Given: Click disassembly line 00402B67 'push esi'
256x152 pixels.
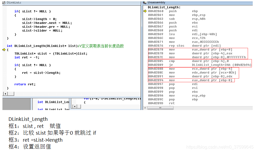Looking at the screenshot, I should 173,27.
